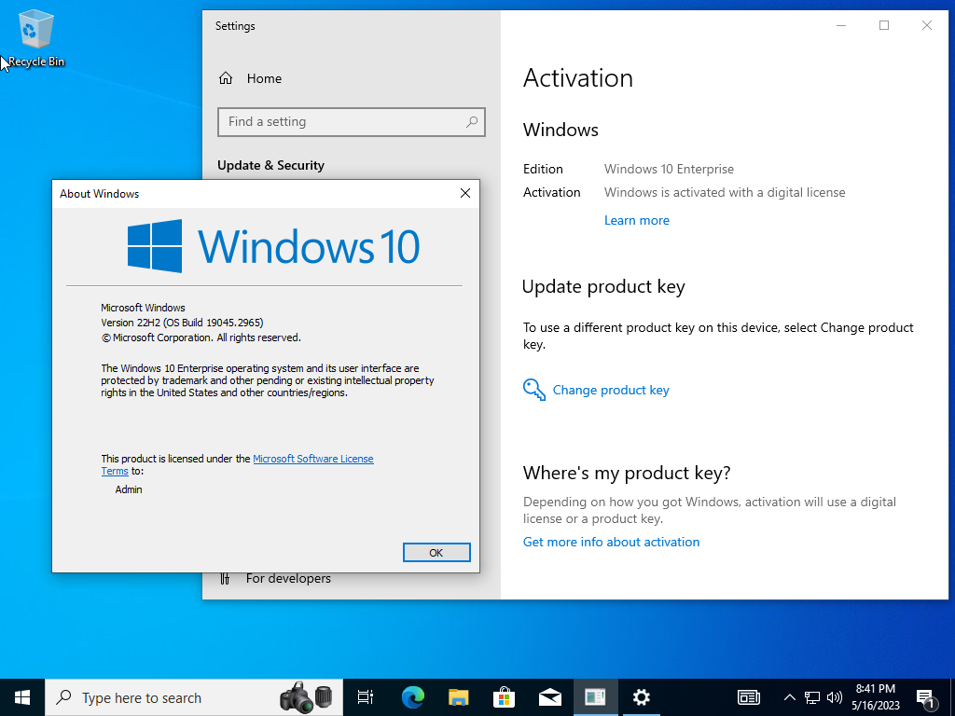Open For developers in Settings sidebar
Screen dimensions: 955x716
click(288, 578)
